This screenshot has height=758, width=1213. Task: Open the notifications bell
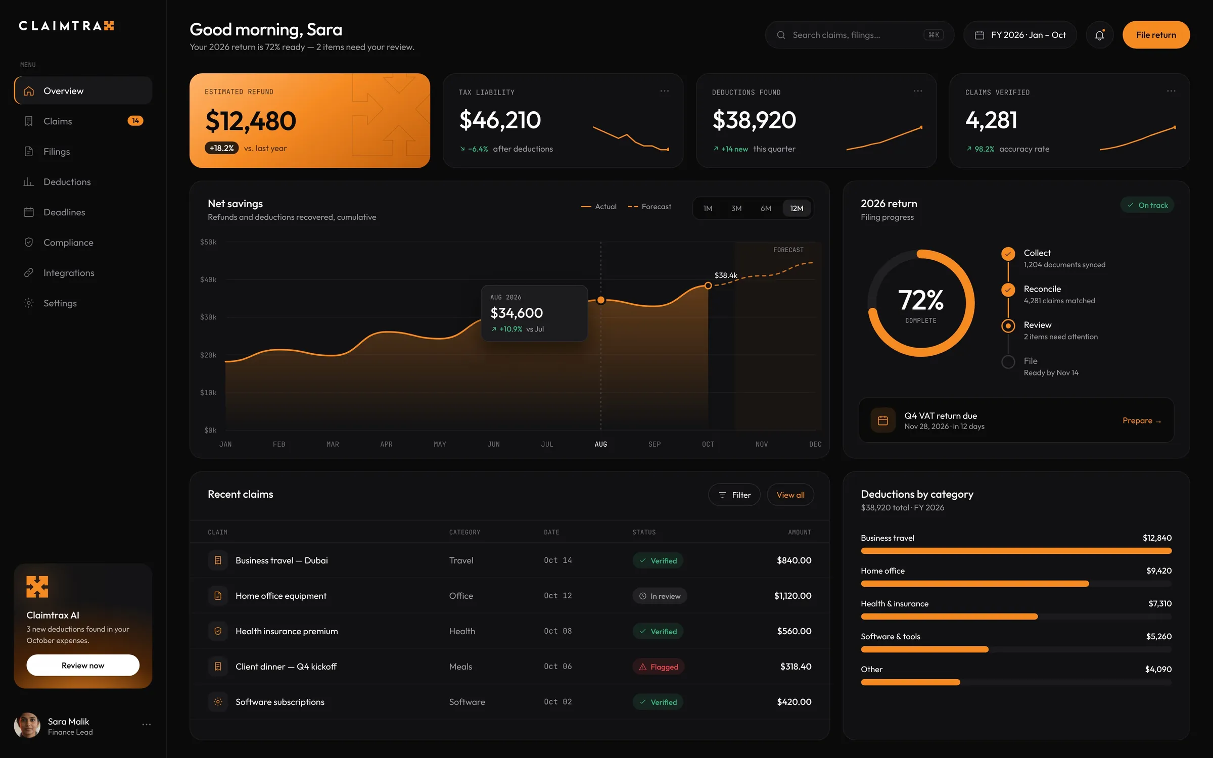click(1099, 35)
